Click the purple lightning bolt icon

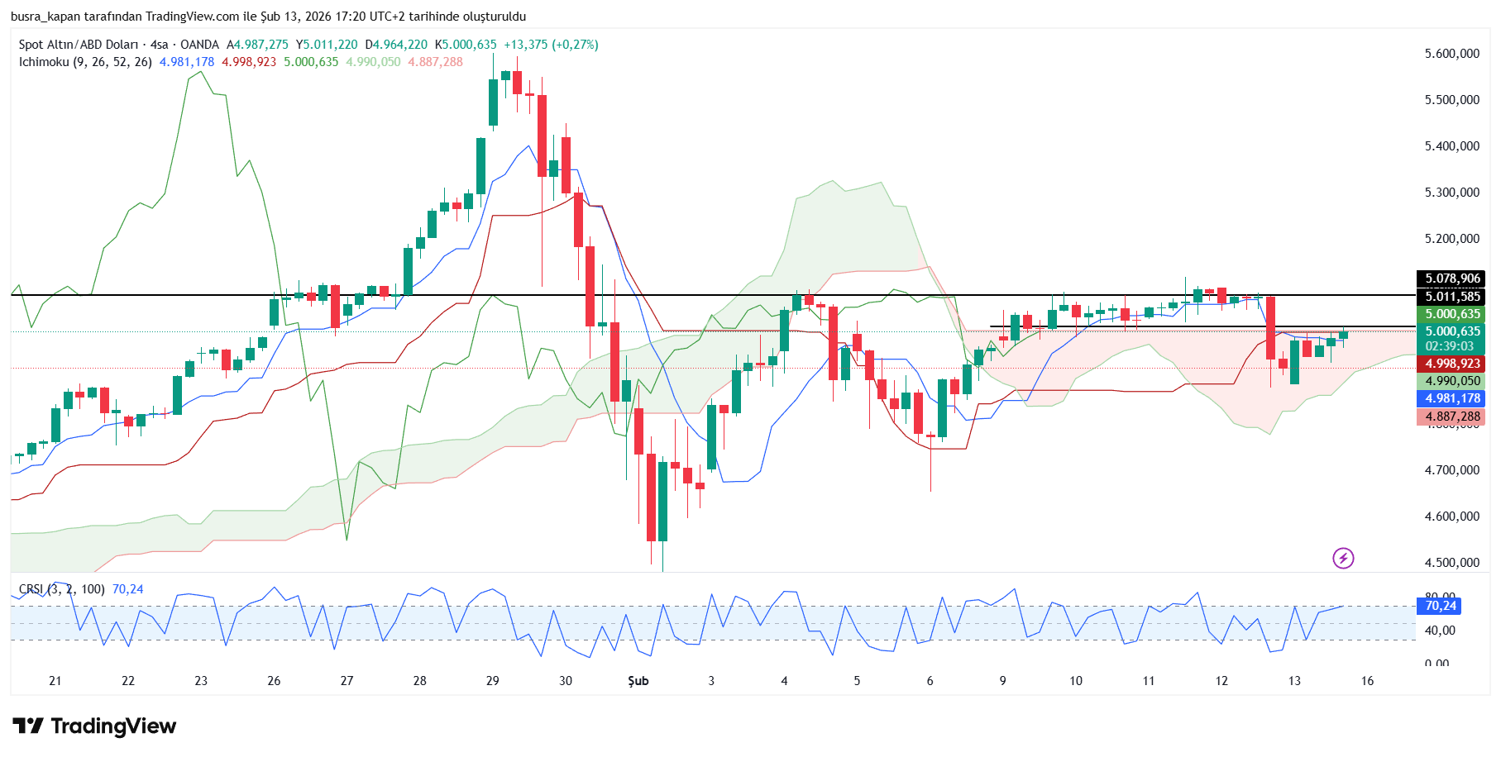1343,559
